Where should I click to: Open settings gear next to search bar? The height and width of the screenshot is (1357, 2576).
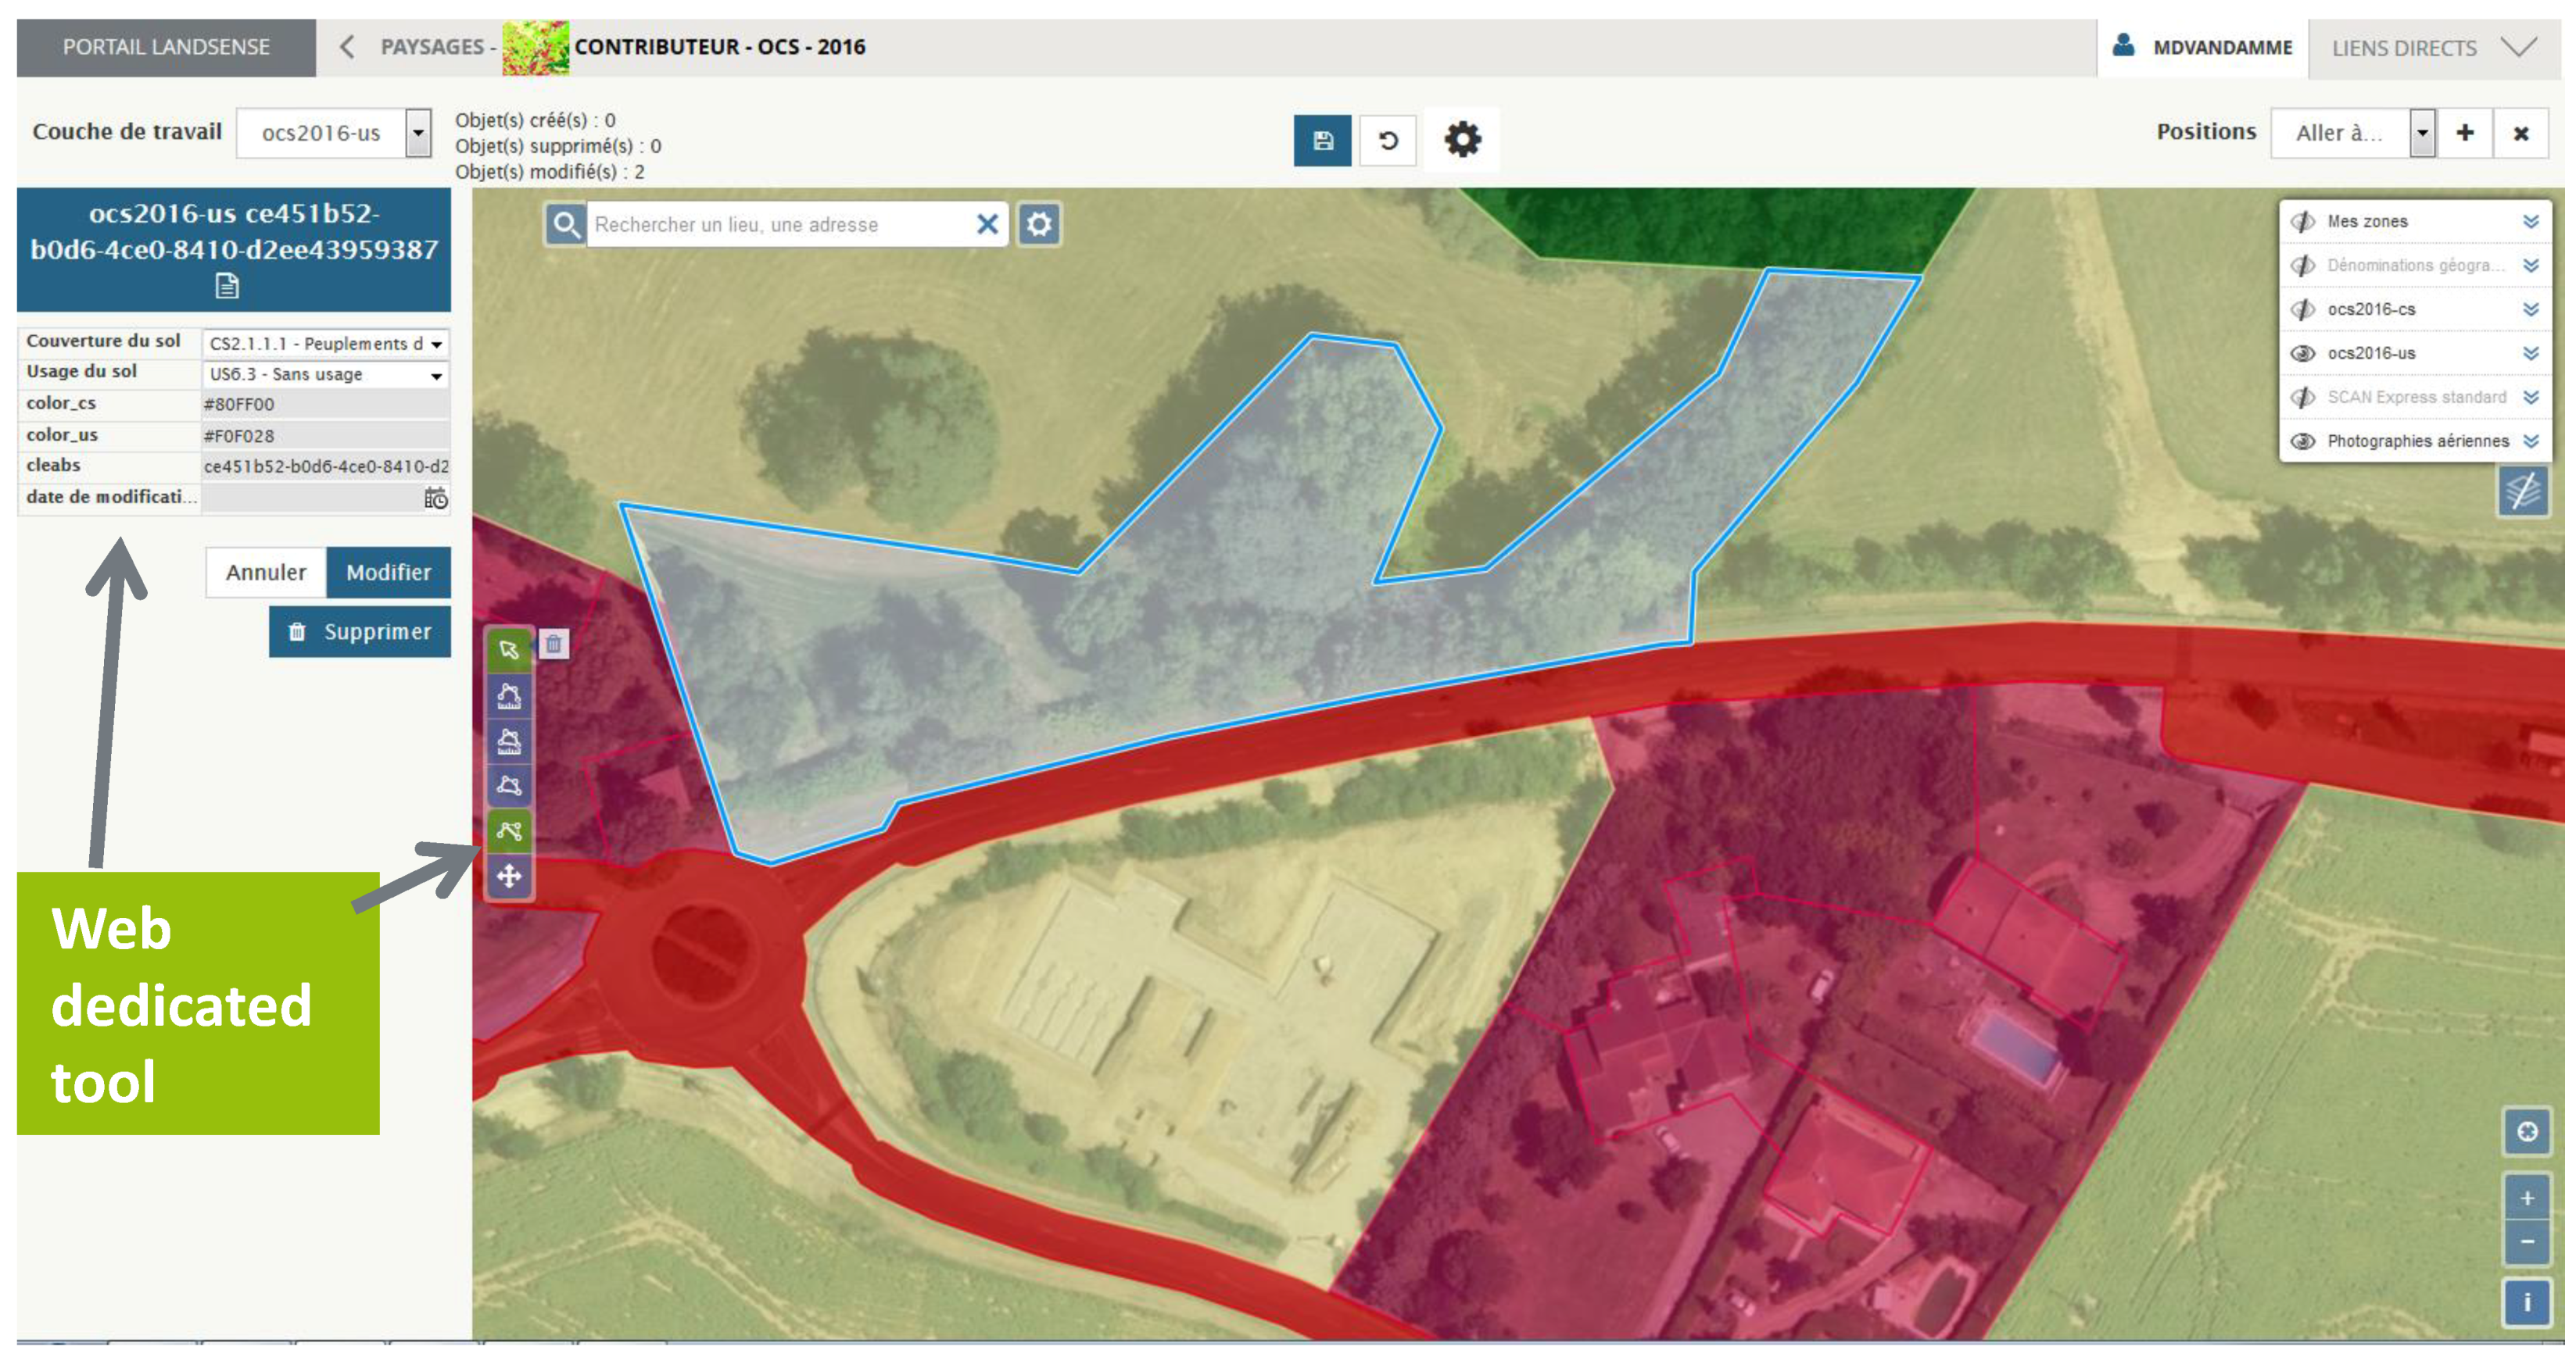point(1039,224)
